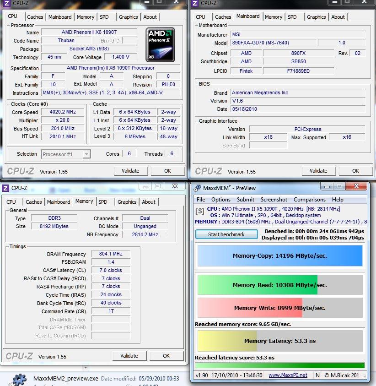
Task: Click the Memory-Latency result bar
Action: 280,341
